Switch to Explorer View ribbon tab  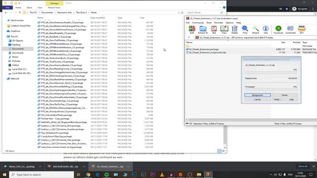pos(40,7)
